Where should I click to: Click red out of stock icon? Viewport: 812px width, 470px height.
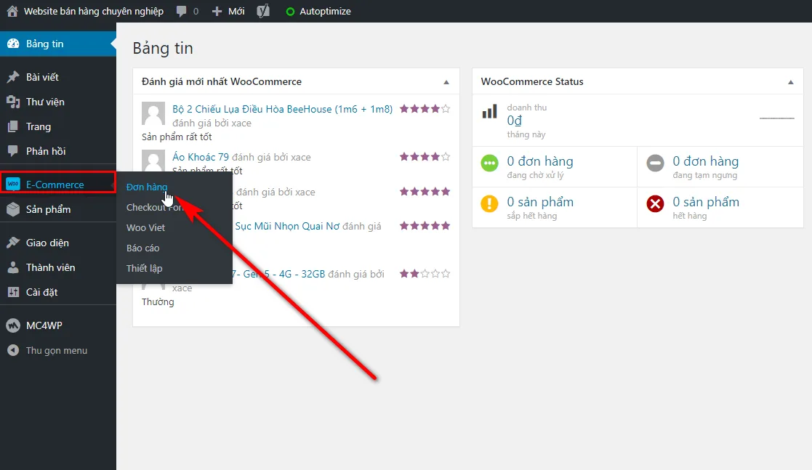coord(655,203)
